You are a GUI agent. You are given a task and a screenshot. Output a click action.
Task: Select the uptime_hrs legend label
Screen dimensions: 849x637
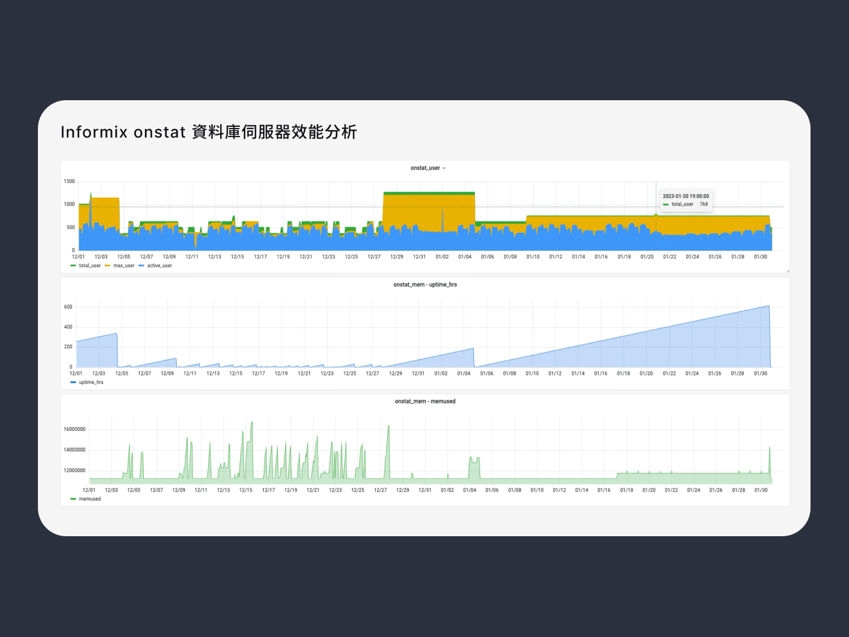[x=91, y=382]
